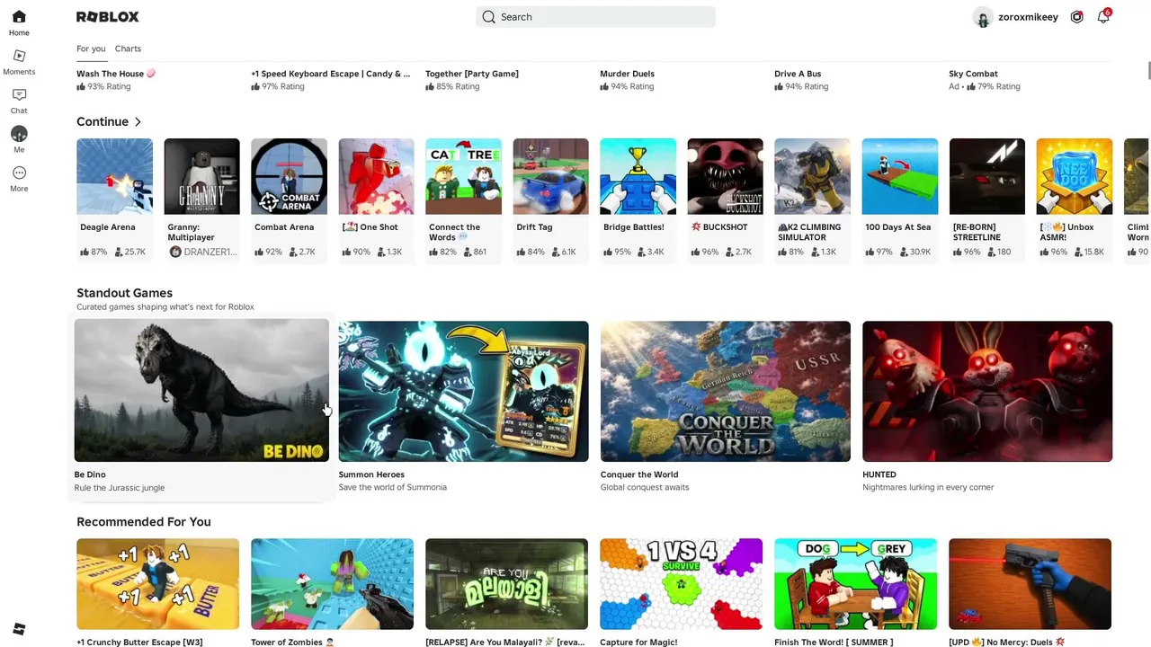1151x647 pixels.
Task: Open the zoroxmikeey username link
Action: click(x=1028, y=17)
